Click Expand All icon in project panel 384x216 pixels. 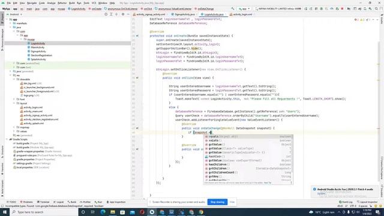111,14
